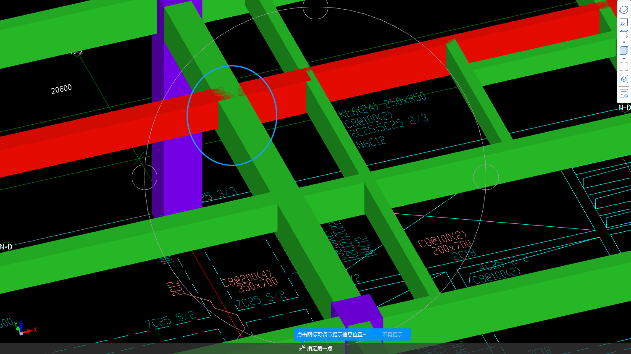Image resolution: width=631 pixels, height=354 pixels.
Task: Click the 指定第一点 prompt icon
Action: 302,348
